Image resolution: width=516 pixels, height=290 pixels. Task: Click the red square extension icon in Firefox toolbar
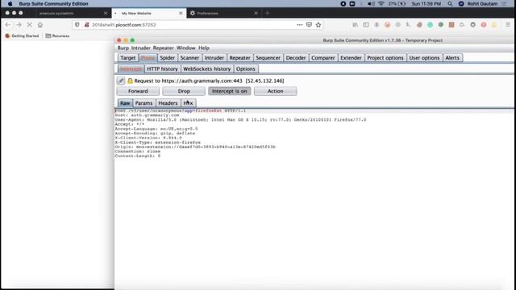click(451, 25)
